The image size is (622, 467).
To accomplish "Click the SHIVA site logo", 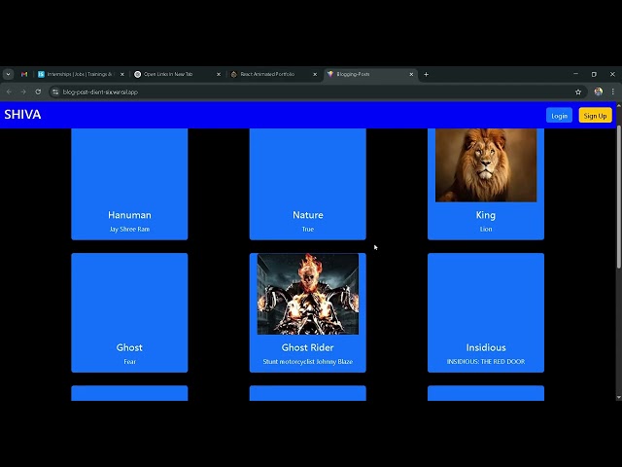I will coord(22,115).
